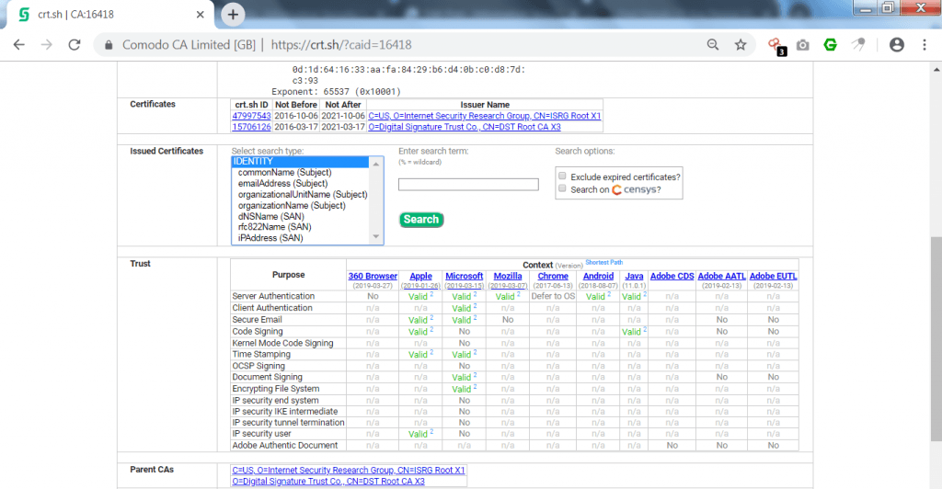Enable the Search on censys checkbox
Image resolution: width=942 pixels, height=489 pixels.
click(562, 188)
